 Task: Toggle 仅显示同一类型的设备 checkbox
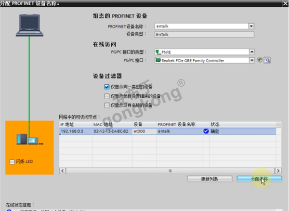pos(107,87)
